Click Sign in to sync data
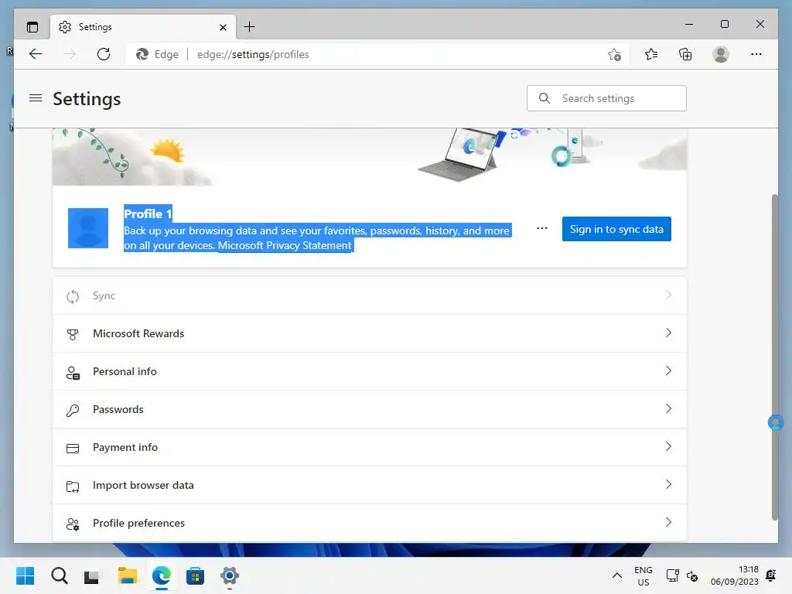Image resolution: width=792 pixels, height=594 pixels. 616,229
